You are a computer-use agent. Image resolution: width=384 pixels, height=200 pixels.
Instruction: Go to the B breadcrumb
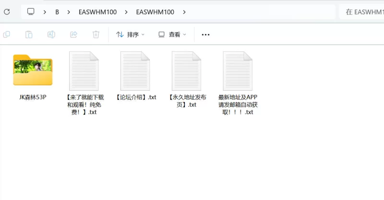point(57,12)
